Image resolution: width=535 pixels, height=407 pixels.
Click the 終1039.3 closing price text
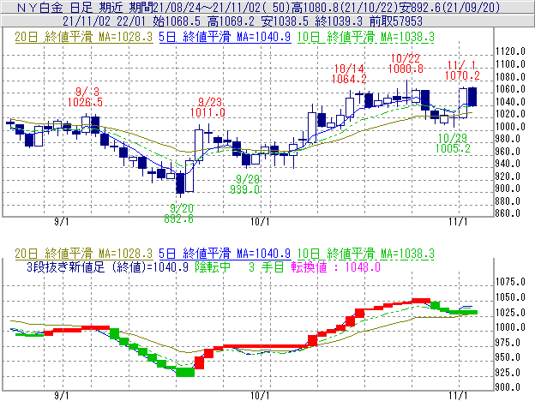pyautogui.click(x=339, y=21)
